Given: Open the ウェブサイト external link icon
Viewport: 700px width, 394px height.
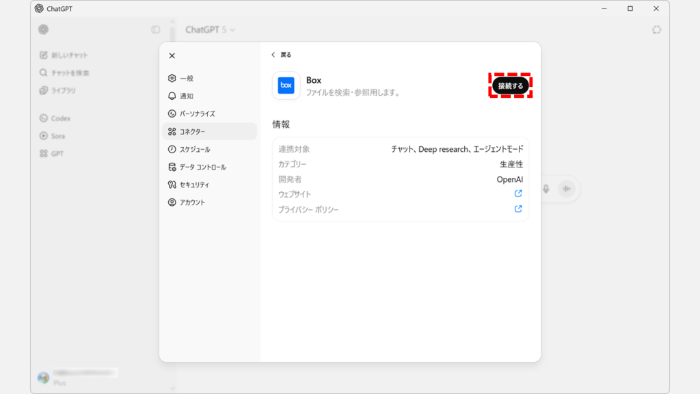Looking at the screenshot, I should click(518, 194).
